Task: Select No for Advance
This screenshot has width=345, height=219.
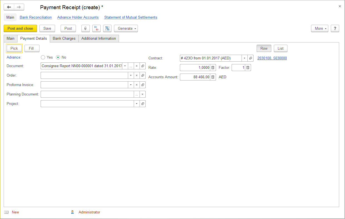Action: (x=58, y=57)
